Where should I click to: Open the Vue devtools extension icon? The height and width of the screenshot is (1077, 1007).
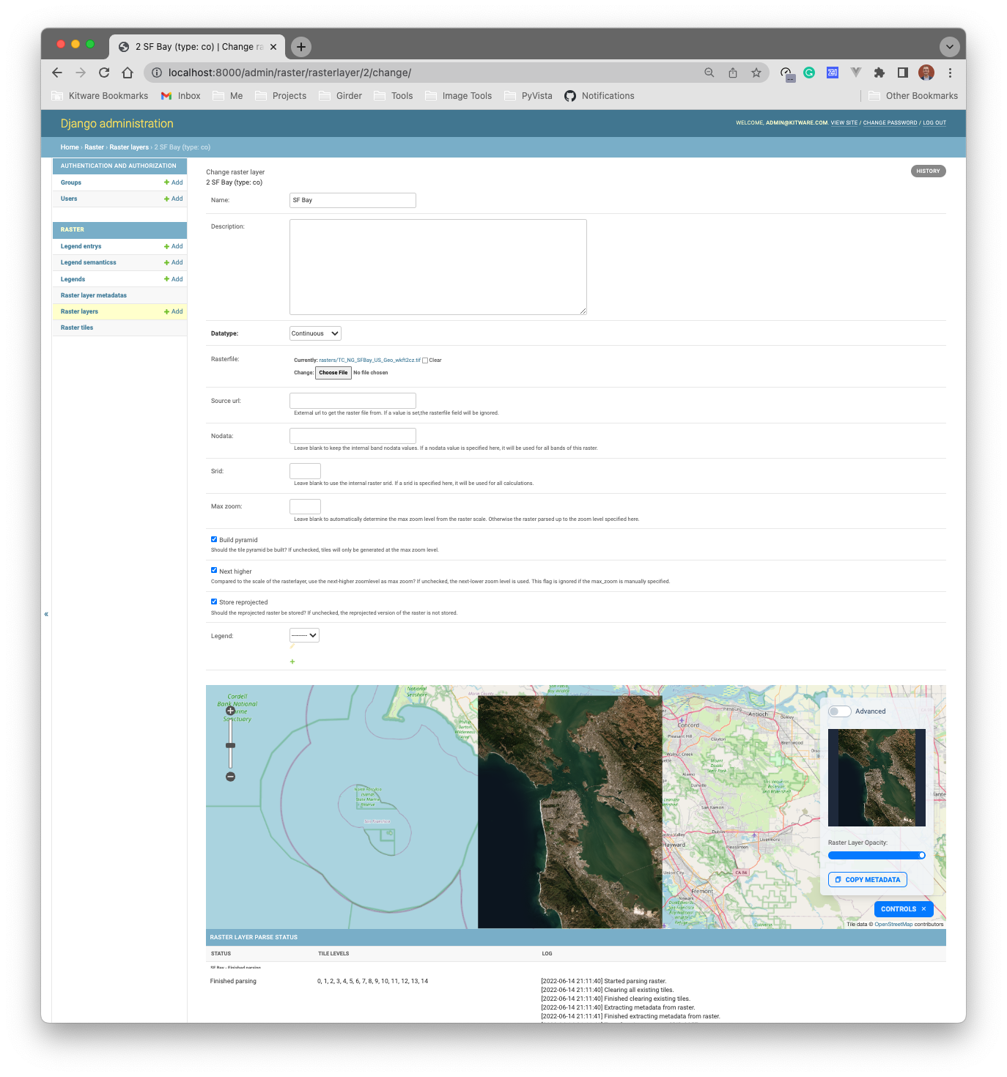pos(856,73)
